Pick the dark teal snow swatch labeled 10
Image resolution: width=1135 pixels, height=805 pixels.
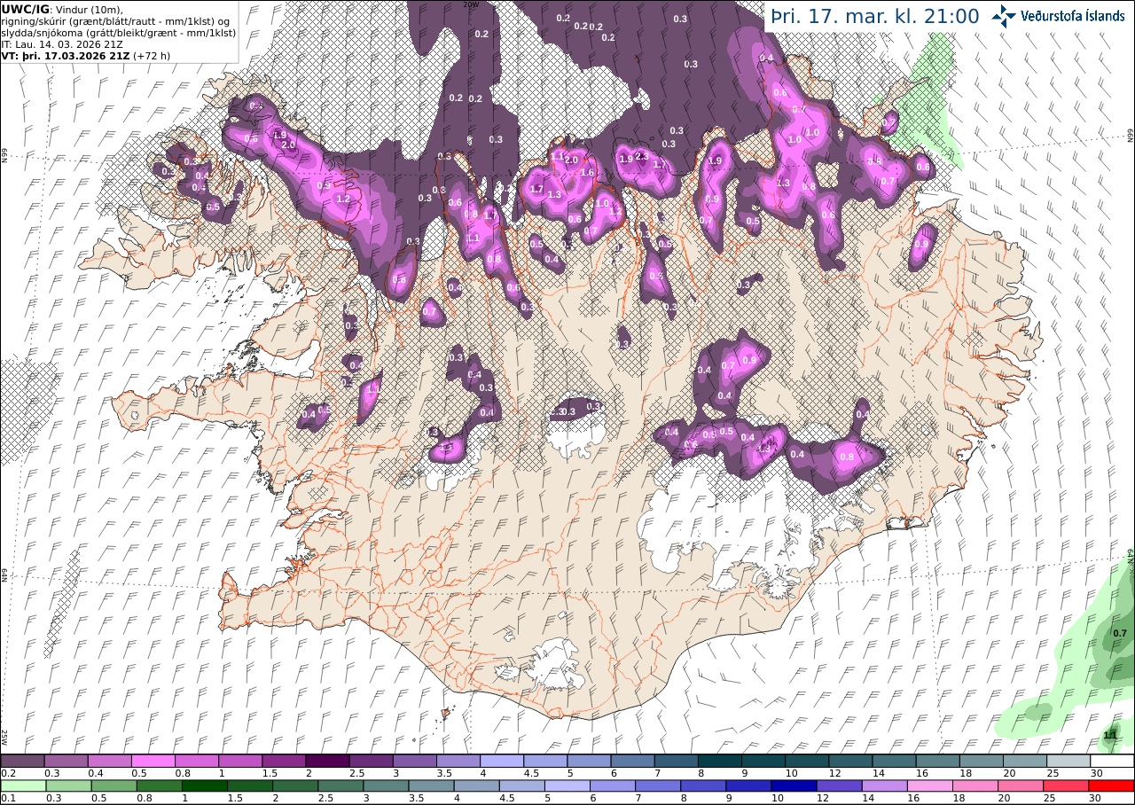click(807, 761)
